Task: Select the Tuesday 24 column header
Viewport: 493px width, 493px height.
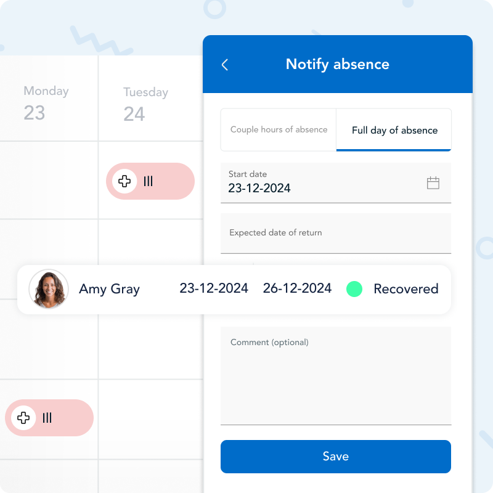Action: [145, 104]
